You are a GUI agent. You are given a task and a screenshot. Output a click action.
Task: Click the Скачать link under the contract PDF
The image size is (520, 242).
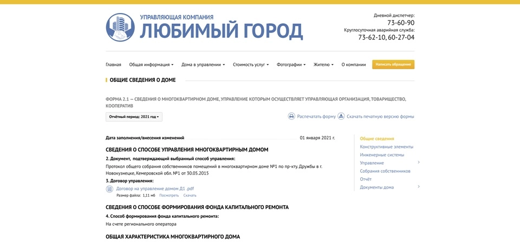(x=190, y=196)
